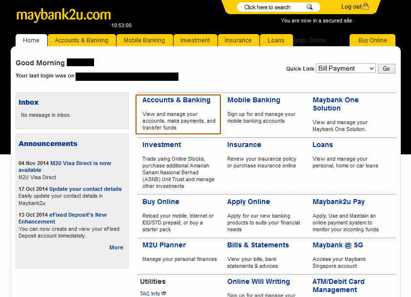The height and width of the screenshot is (297, 411).
Task: Open the Accounts & Banking tab
Action: 81,40
